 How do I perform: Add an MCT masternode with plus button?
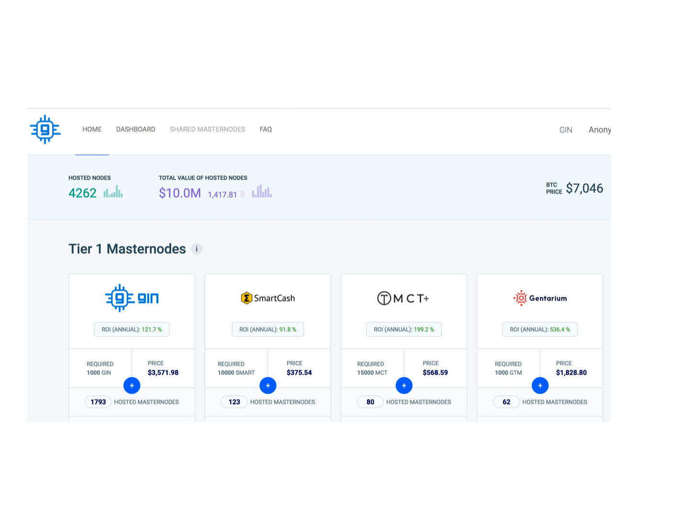click(x=404, y=385)
